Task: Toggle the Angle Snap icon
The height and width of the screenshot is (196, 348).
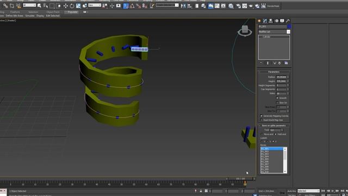Action: coord(132,6)
